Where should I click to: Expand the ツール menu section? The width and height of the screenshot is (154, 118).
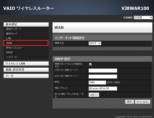pyautogui.click(x=26, y=76)
